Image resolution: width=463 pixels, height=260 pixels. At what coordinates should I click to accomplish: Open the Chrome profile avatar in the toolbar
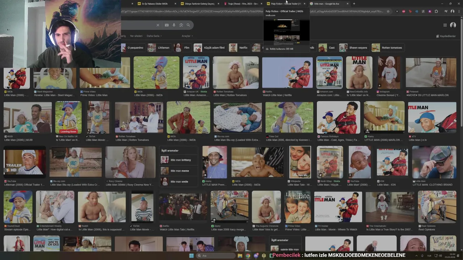click(x=452, y=11)
